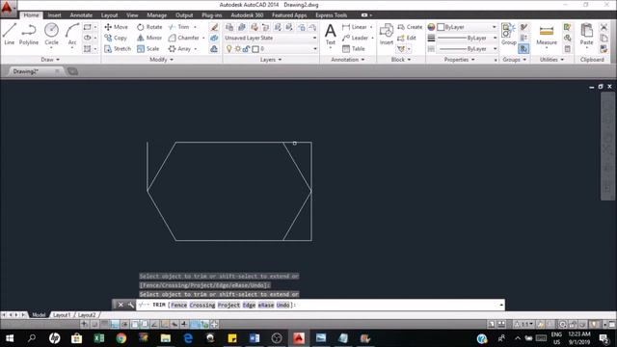
Task: Click the Create block button
Action: [410, 27]
